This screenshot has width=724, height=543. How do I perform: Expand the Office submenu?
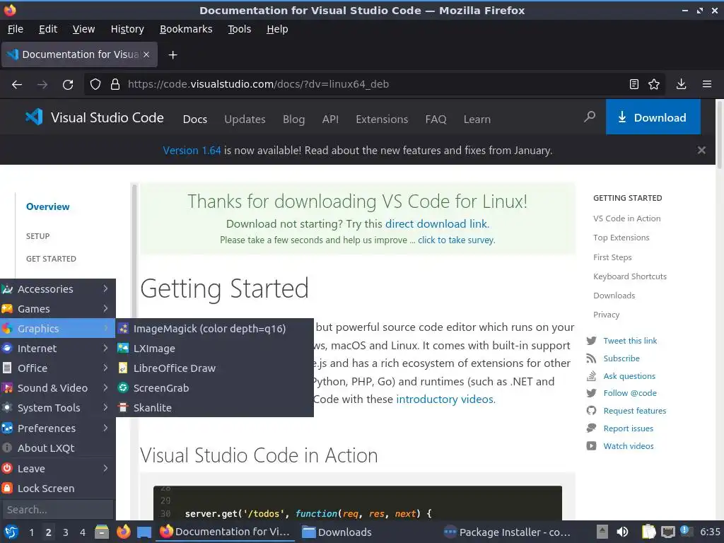pyautogui.click(x=58, y=368)
